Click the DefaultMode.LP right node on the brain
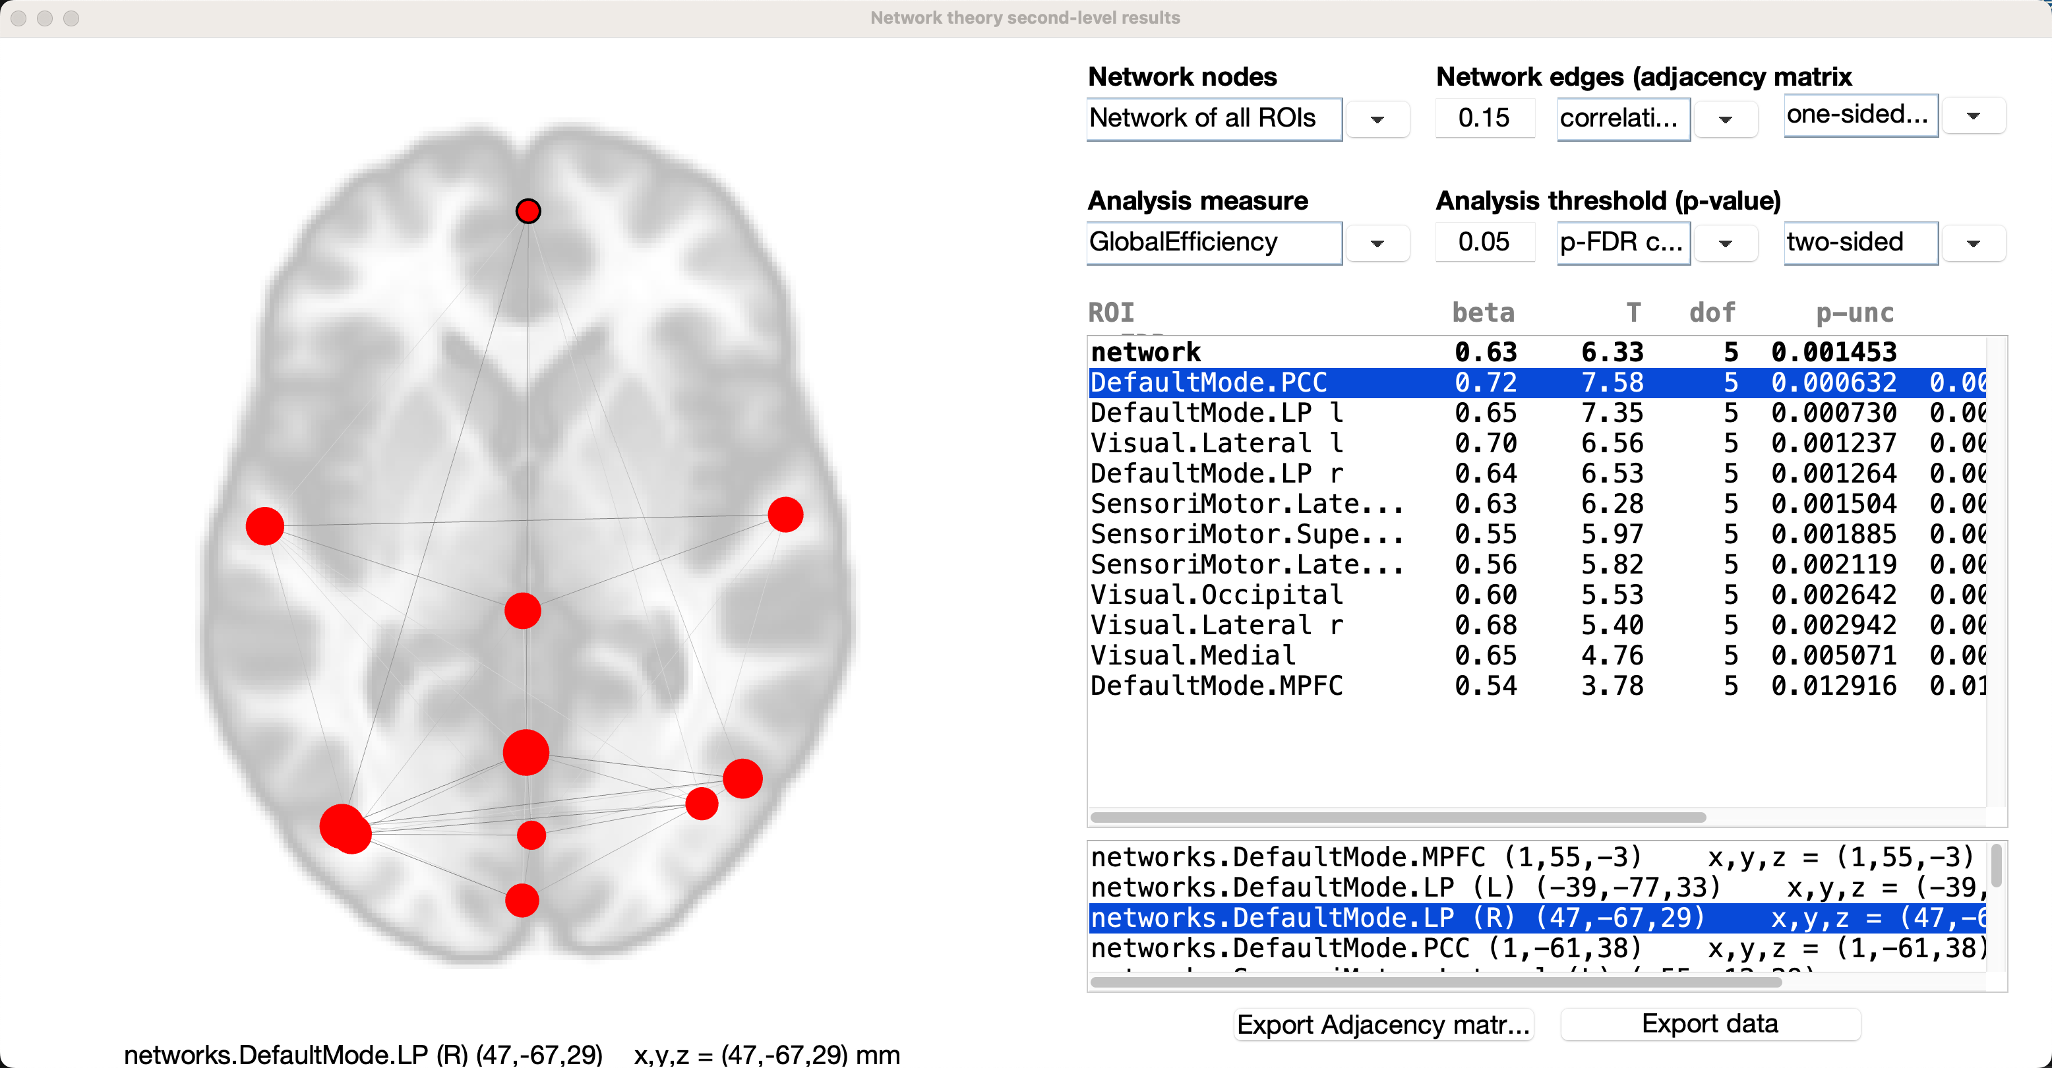The width and height of the screenshot is (2052, 1068). [x=742, y=778]
